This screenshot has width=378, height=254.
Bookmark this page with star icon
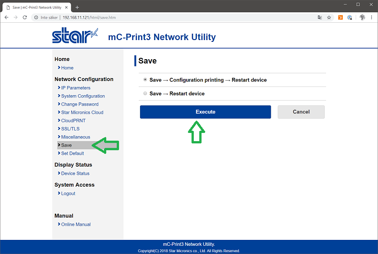point(329,17)
